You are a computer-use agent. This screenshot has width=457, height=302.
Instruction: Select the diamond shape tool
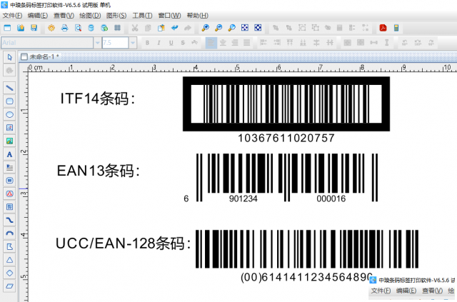[10, 273]
